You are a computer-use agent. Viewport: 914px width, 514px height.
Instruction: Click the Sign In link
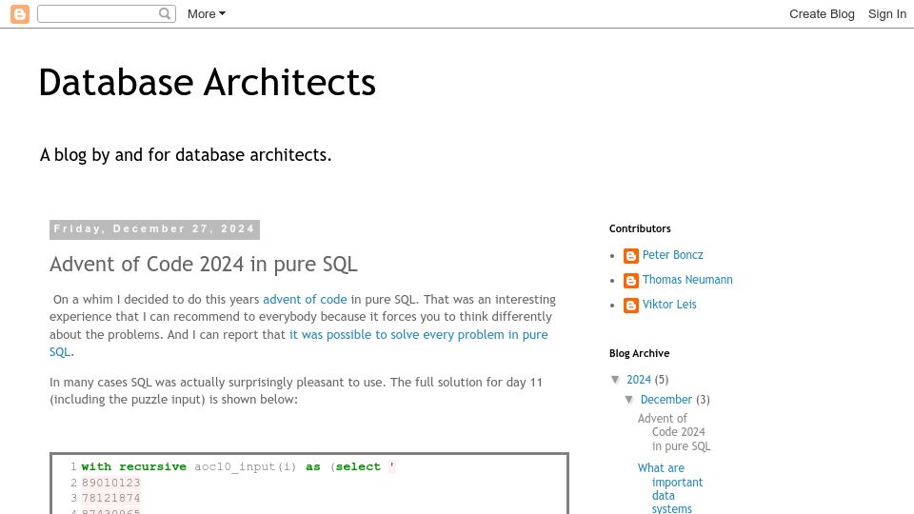point(887,14)
